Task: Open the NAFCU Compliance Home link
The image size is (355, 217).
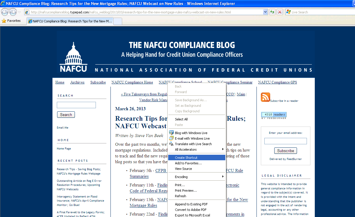Action: (132, 82)
